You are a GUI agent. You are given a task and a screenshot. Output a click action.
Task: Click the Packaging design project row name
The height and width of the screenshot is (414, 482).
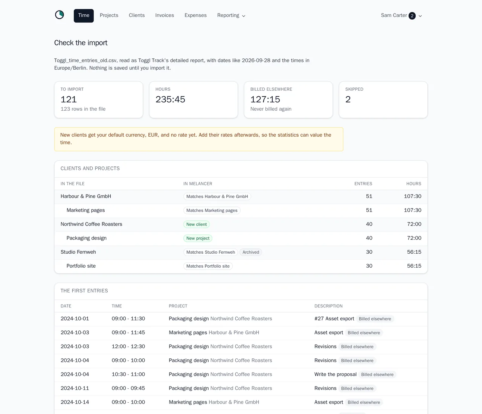click(87, 238)
